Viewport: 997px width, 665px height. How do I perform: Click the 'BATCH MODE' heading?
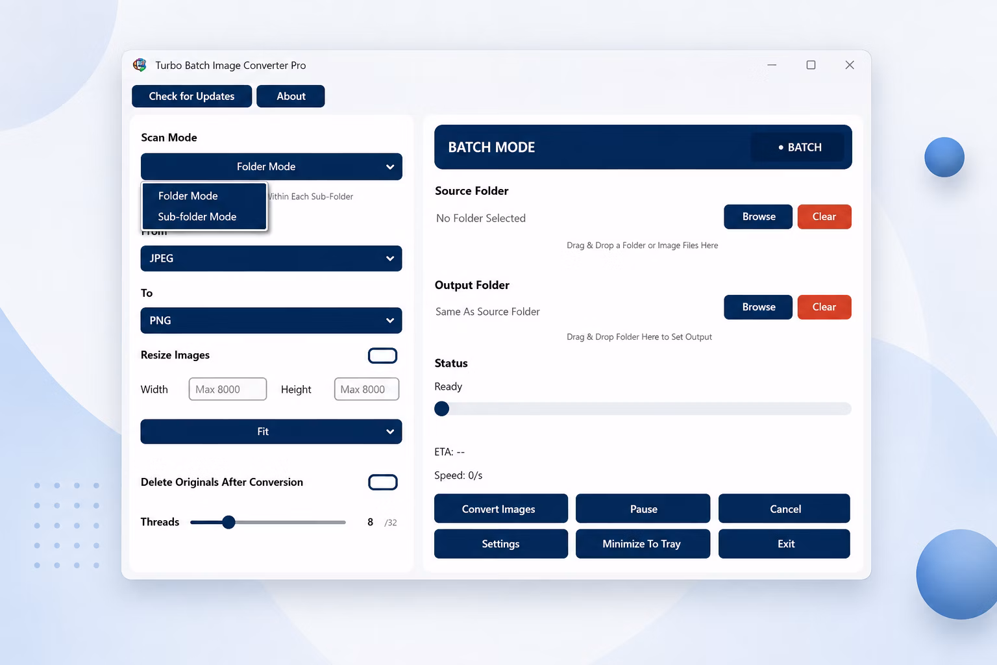[491, 147]
